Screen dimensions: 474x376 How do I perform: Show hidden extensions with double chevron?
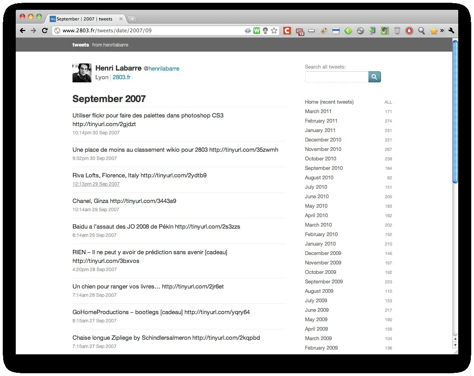point(442,30)
